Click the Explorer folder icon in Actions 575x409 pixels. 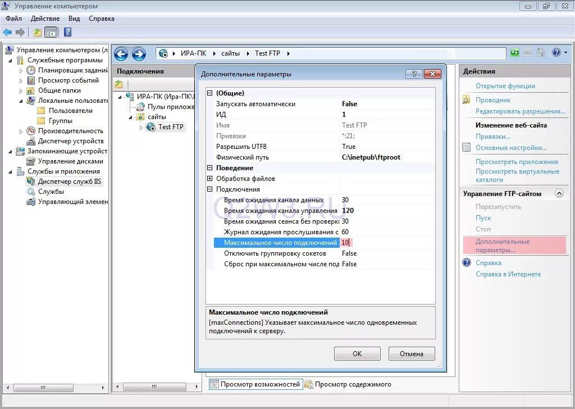pos(467,100)
